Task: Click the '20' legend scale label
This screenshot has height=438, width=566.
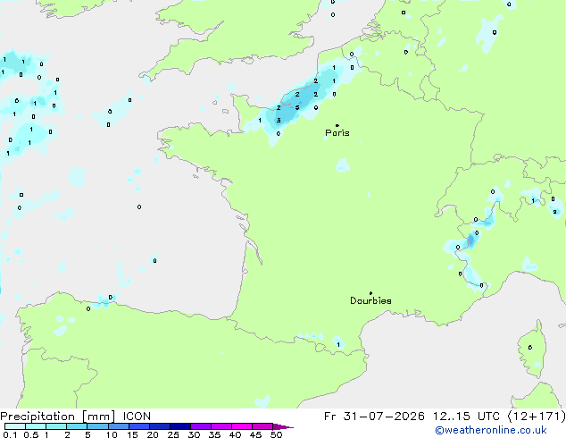Action: coord(153,434)
